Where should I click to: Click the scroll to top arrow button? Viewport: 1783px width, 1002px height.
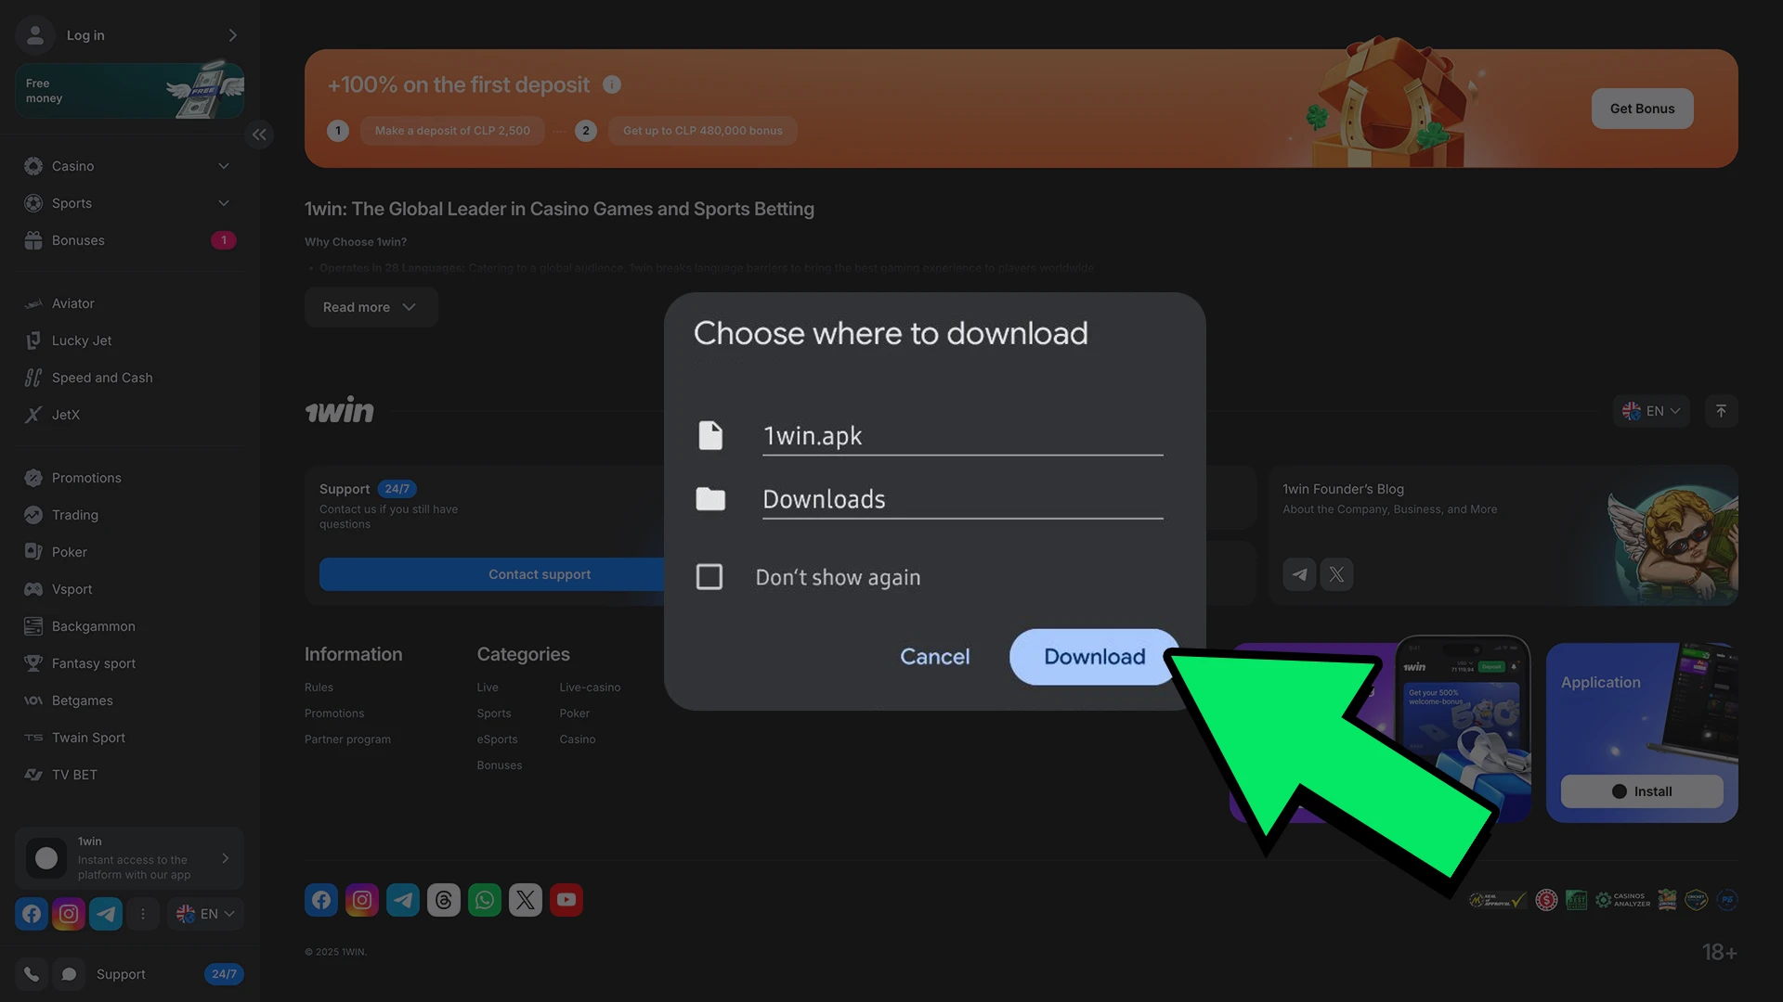[x=1721, y=411]
